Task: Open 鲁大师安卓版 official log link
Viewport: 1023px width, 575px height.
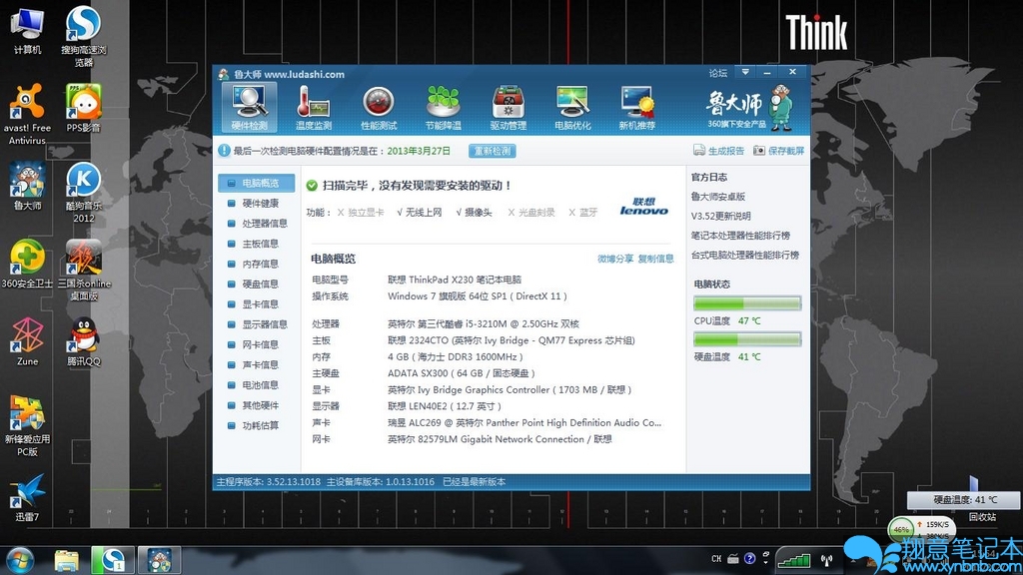Action: coord(717,197)
